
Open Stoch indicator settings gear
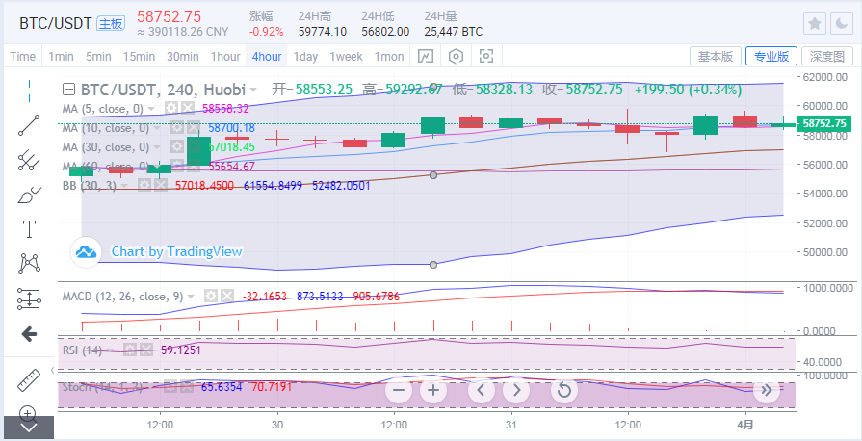pyautogui.click(x=170, y=387)
